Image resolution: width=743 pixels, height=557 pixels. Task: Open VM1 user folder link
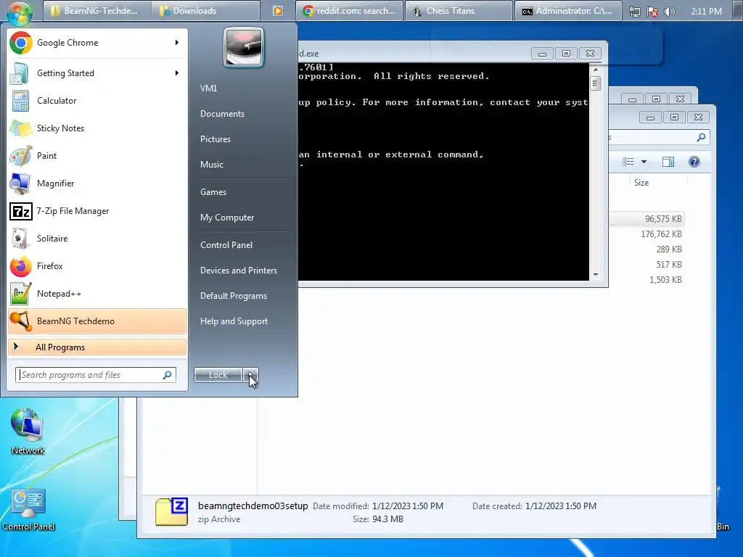coord(208,88)
